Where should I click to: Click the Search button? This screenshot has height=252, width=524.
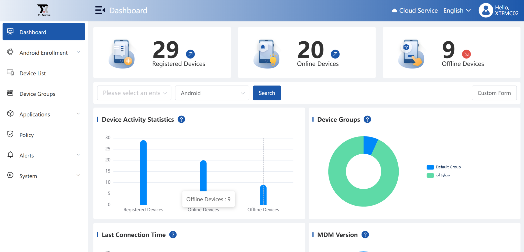pyautogui.click(x=267, y=93)
